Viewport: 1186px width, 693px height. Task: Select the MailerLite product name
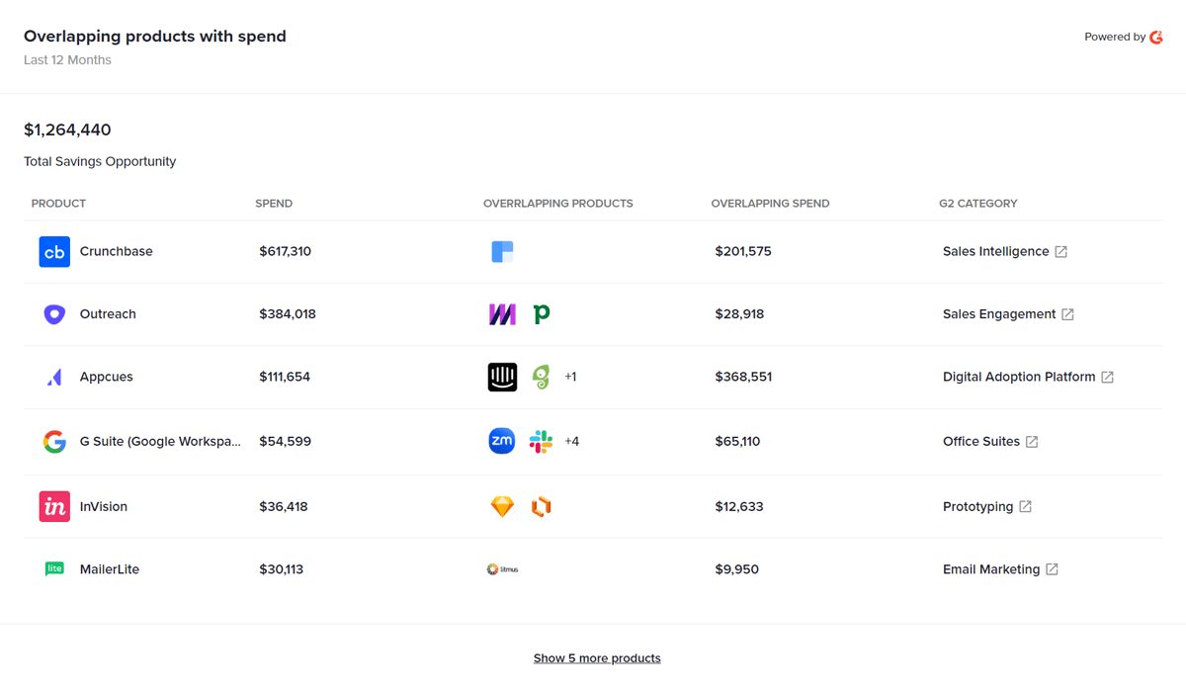(110, 569)
